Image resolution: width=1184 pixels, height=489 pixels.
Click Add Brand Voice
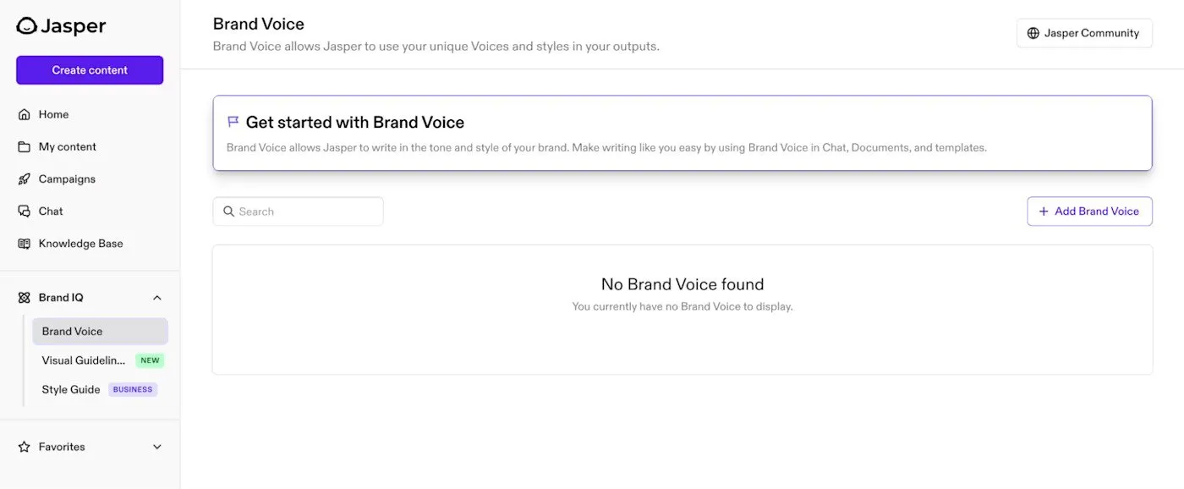(1089, 211)
